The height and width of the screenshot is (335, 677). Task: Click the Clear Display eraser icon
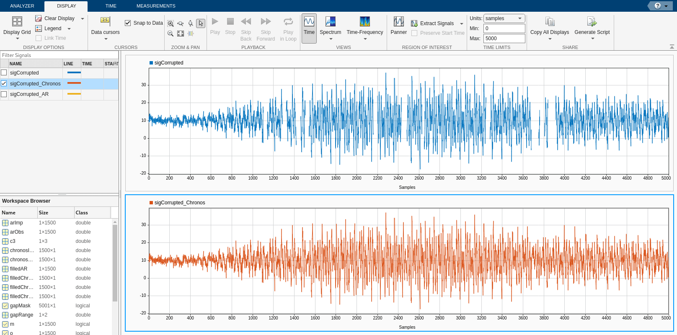click(39, 18)
